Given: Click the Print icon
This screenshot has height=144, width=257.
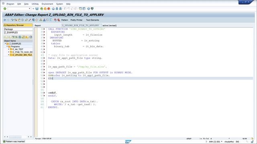Looking at the screenshot, I should coord(53,9).
